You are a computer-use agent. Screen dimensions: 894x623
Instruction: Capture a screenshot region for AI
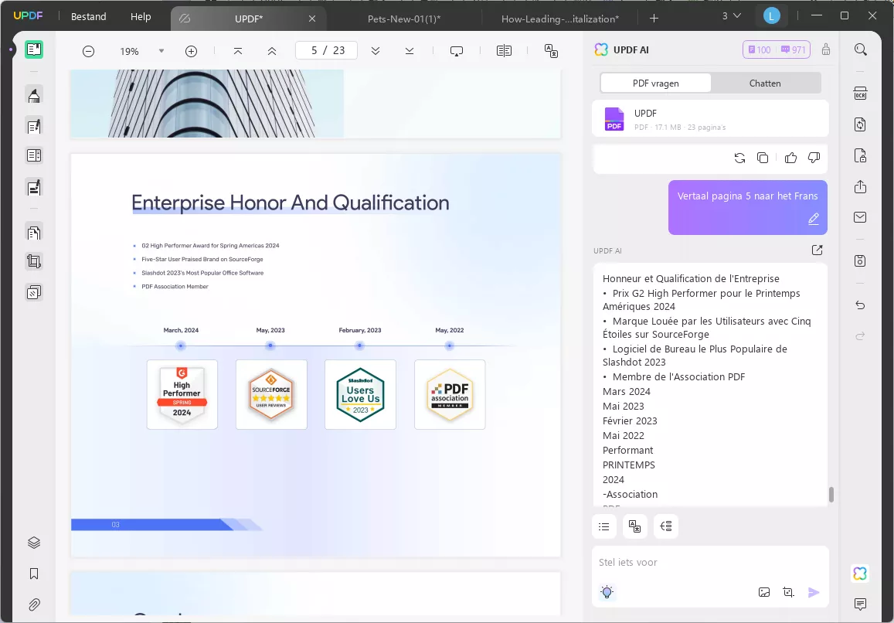coord(788,592)
